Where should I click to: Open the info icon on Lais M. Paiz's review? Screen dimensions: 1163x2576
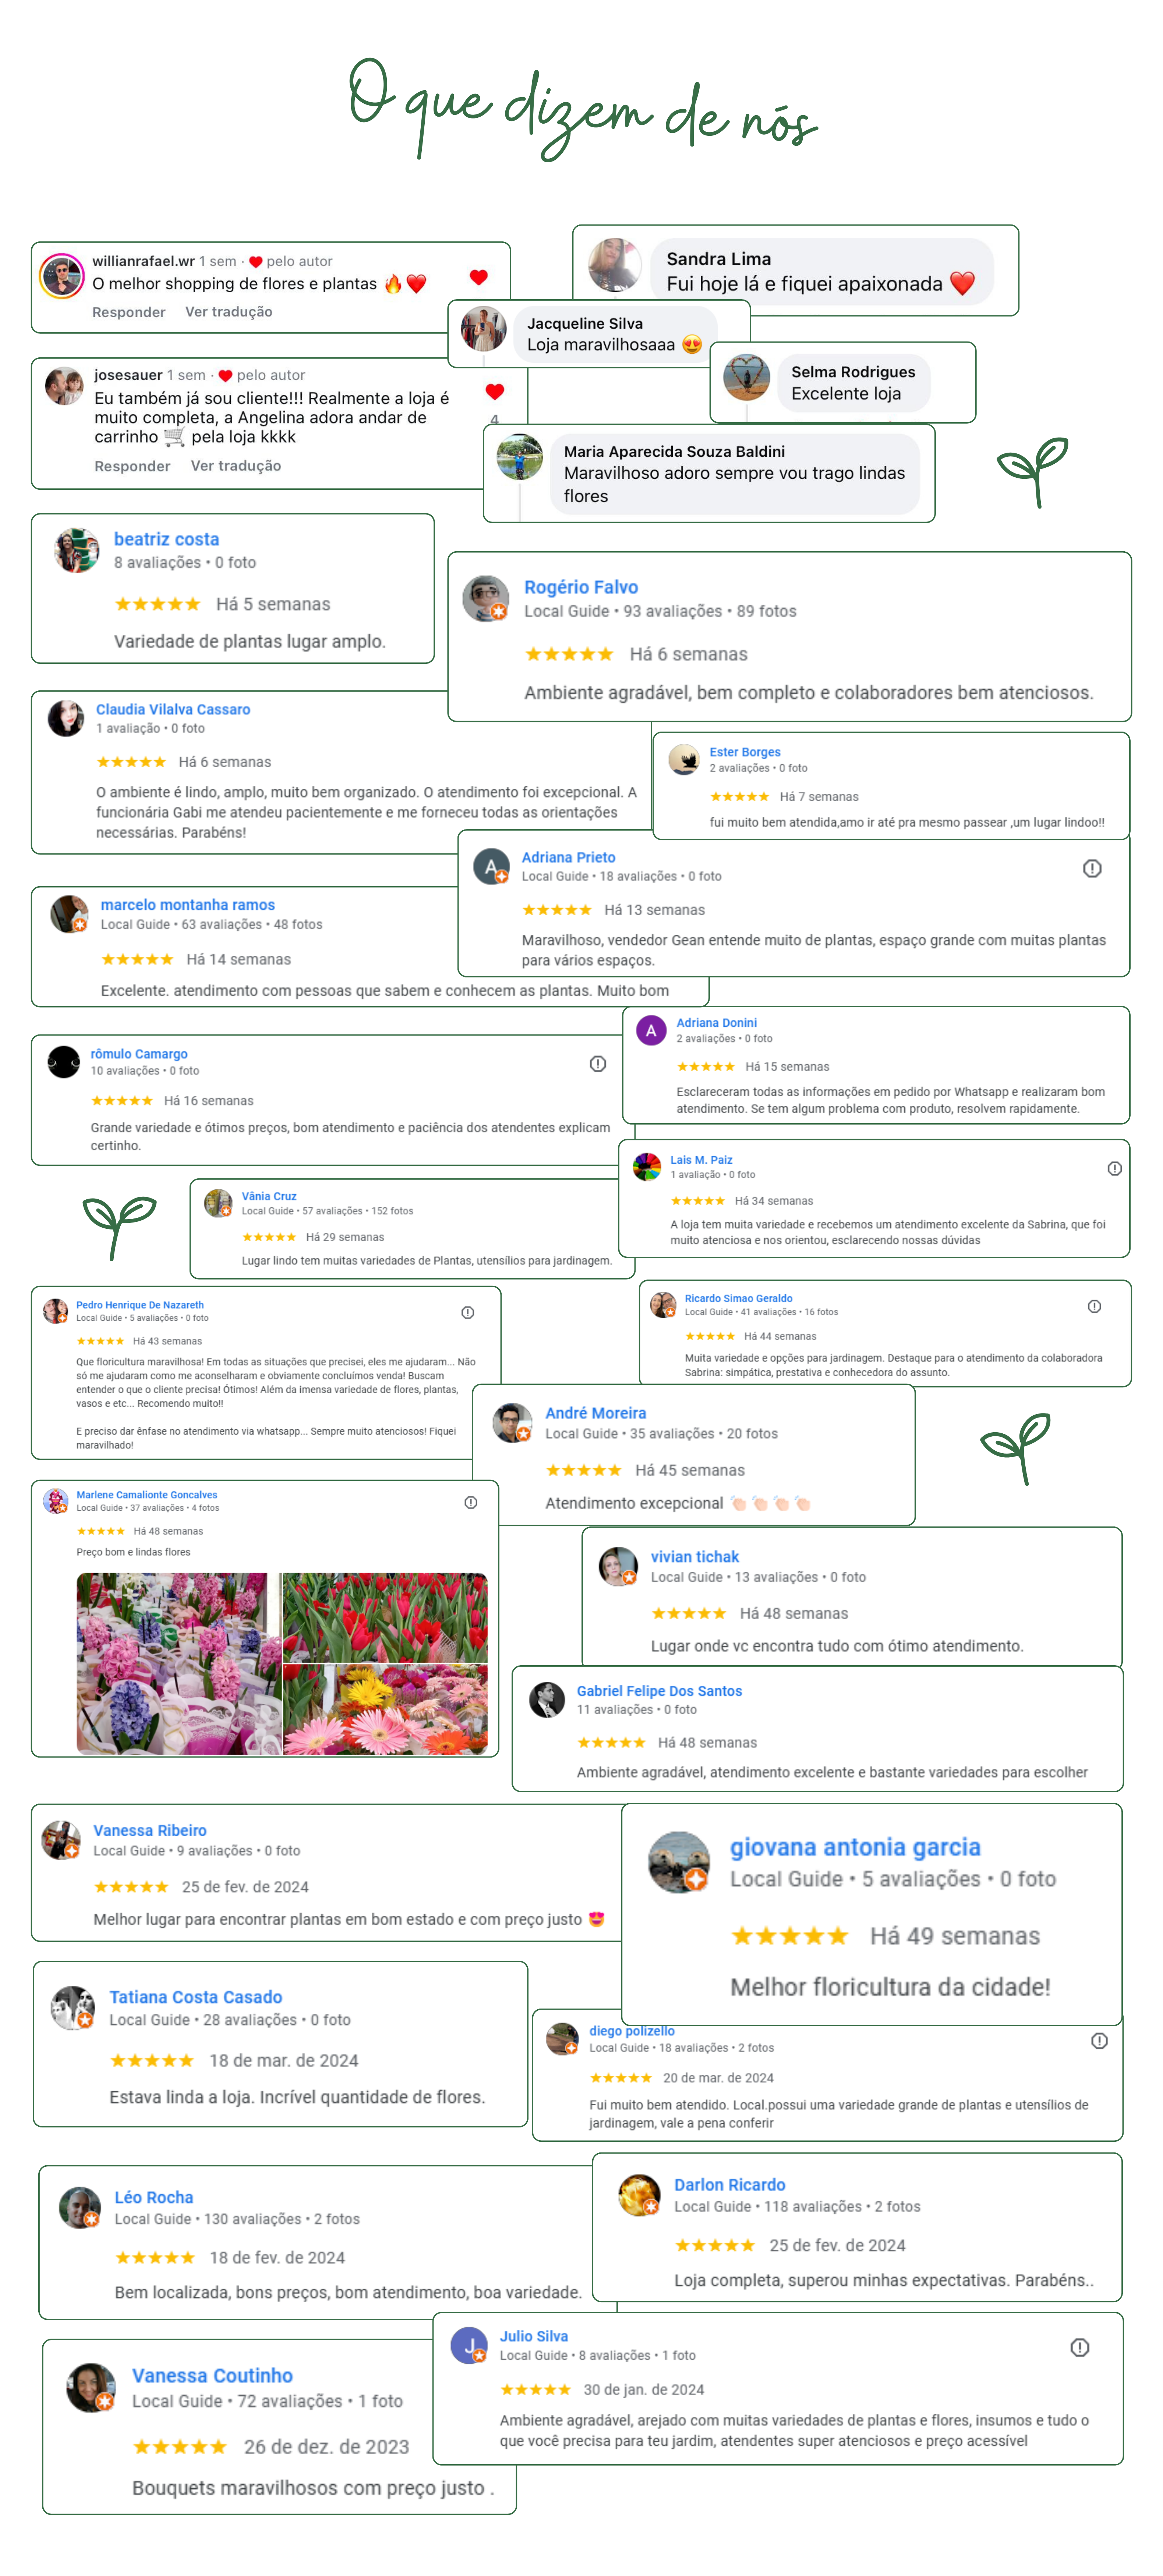point(1114,1168)
